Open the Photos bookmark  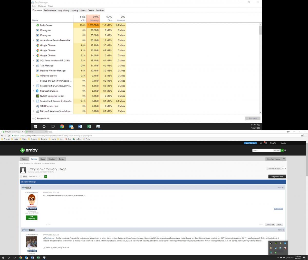tap(87, 139)
